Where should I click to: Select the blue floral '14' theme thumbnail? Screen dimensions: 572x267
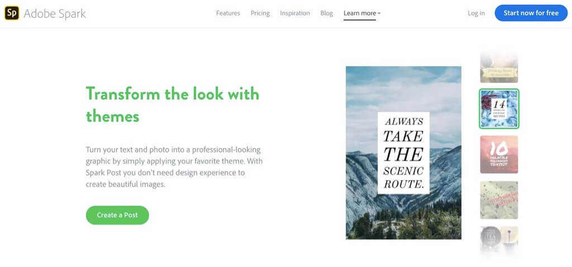click(x=499, y=108)
